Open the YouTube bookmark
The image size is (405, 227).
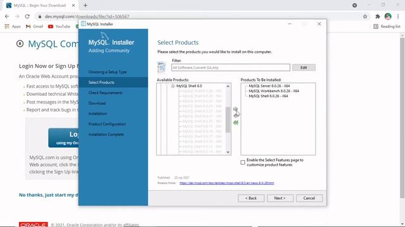pos(59,26)
